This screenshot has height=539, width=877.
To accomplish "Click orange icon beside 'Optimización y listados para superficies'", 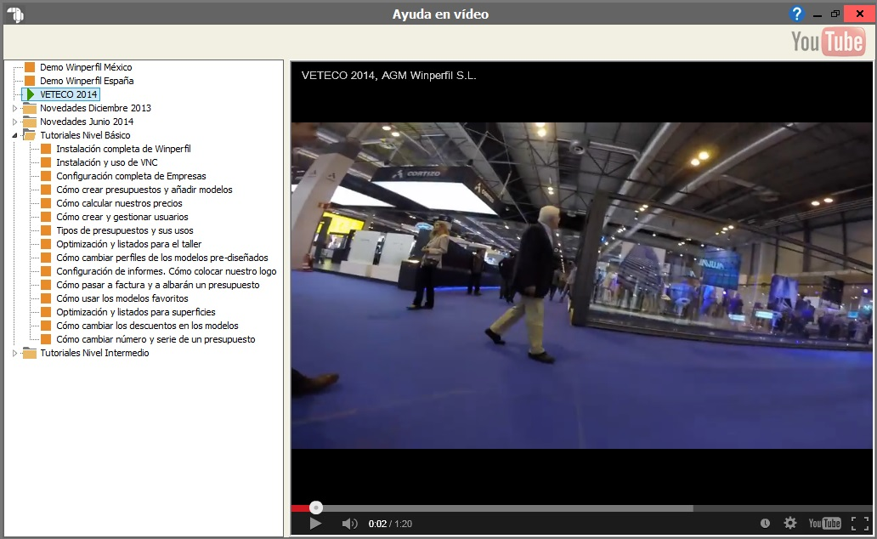I will [x=46, y=312].
